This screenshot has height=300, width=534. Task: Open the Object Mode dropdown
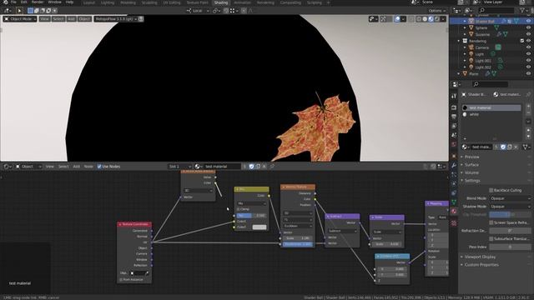[x=20, y=19]
